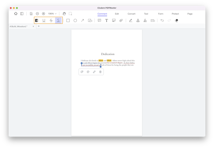Click the highlighted word Adam

coord(101,61)
